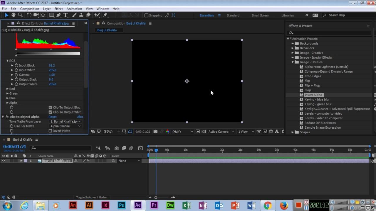Expand the Backgrounds presets folder
The height and width of the screenshot is (211, 376).
click(x=293, y=43)
